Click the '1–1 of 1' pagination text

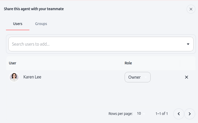click(x=162, y=114)
